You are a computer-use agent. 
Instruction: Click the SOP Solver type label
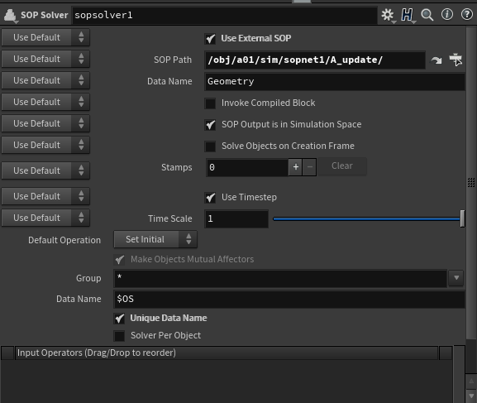[45, 15]
